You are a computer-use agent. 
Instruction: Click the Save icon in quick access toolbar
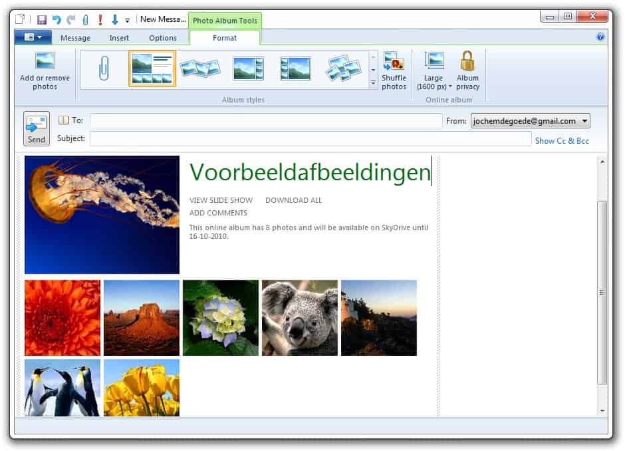(42, 19)
